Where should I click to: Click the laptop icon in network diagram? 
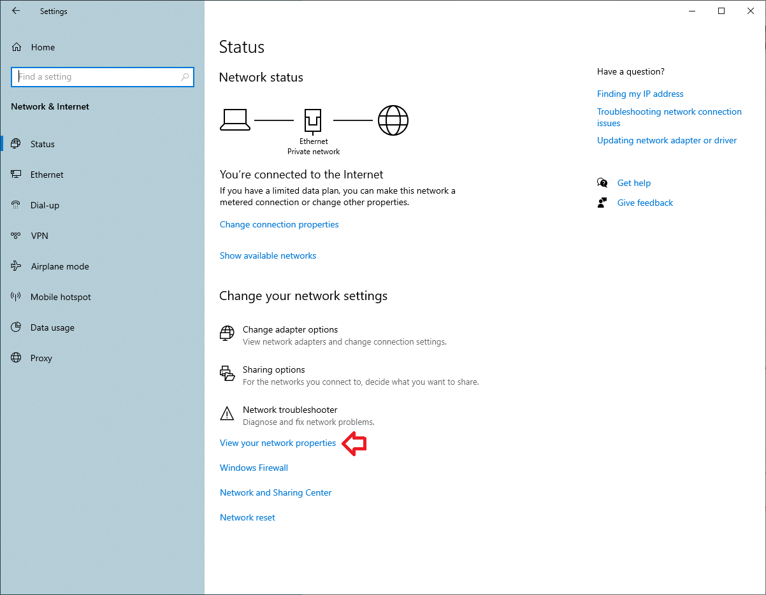tap(235, 120)
